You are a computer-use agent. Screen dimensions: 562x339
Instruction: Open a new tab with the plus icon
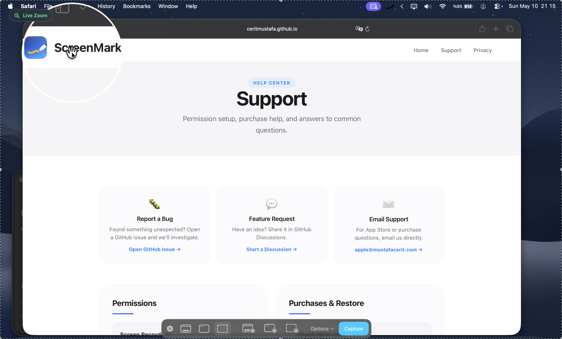click(x=496, y=29)
